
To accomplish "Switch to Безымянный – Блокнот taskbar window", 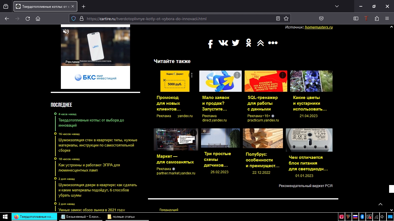I will pyautogui.click(x=81, y=217).
